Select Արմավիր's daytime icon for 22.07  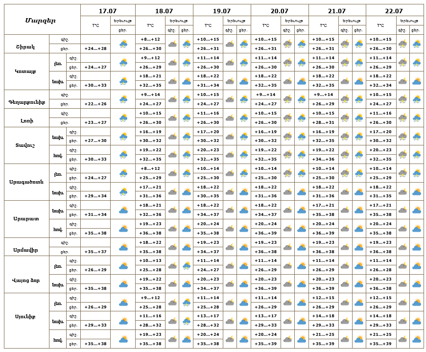coord(417,247)
